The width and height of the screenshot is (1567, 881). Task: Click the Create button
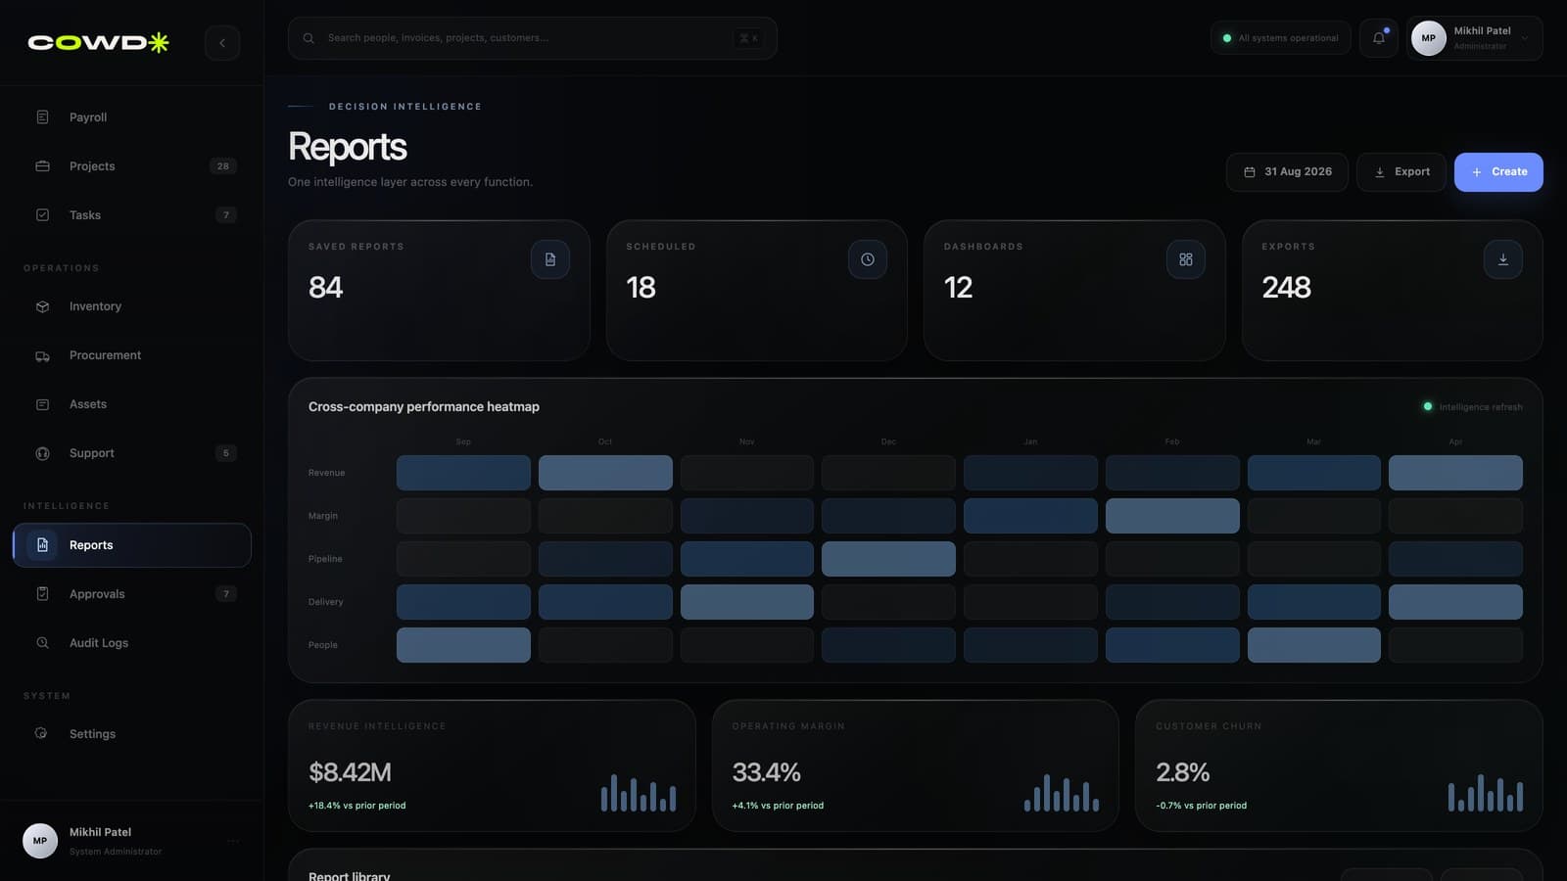1498,172
